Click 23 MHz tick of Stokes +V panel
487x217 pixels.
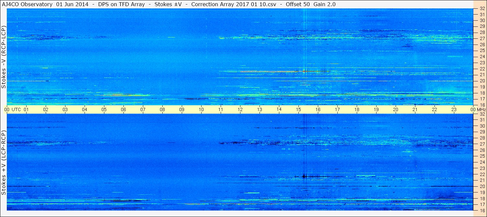click(x=482, y=168)
